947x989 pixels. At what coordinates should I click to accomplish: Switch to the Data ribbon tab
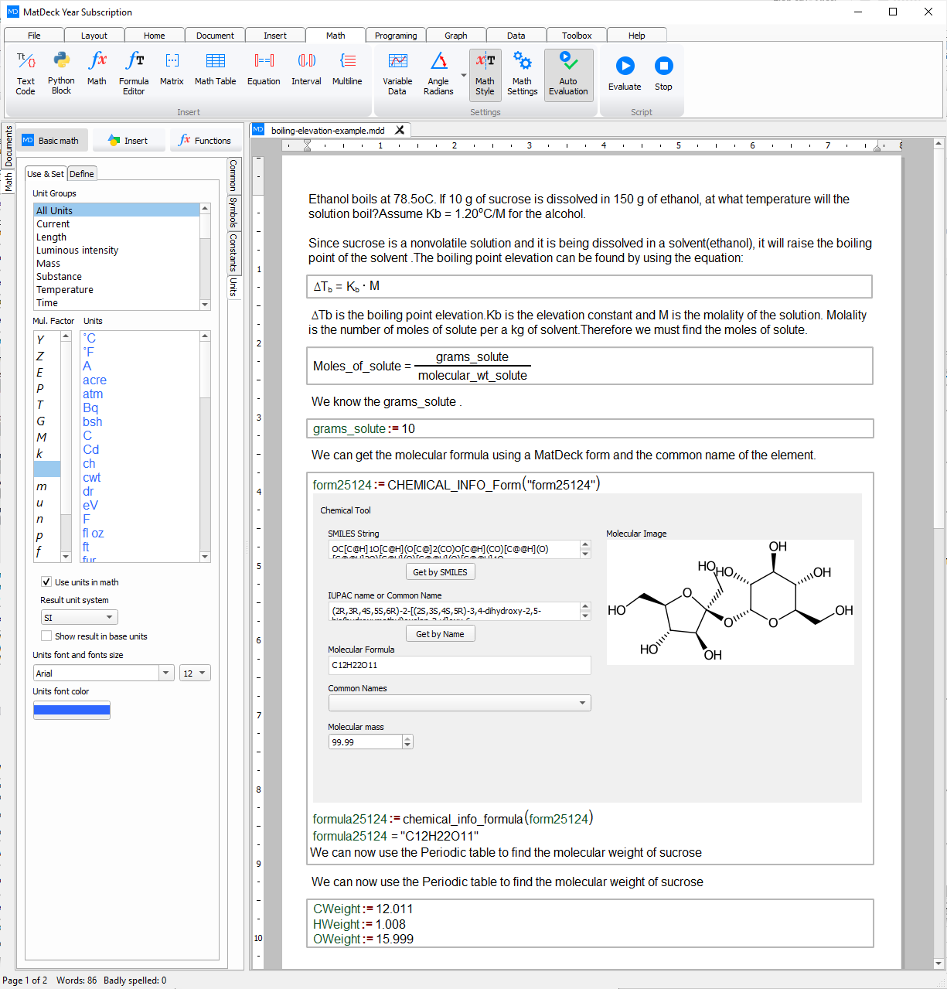[516, 35]
